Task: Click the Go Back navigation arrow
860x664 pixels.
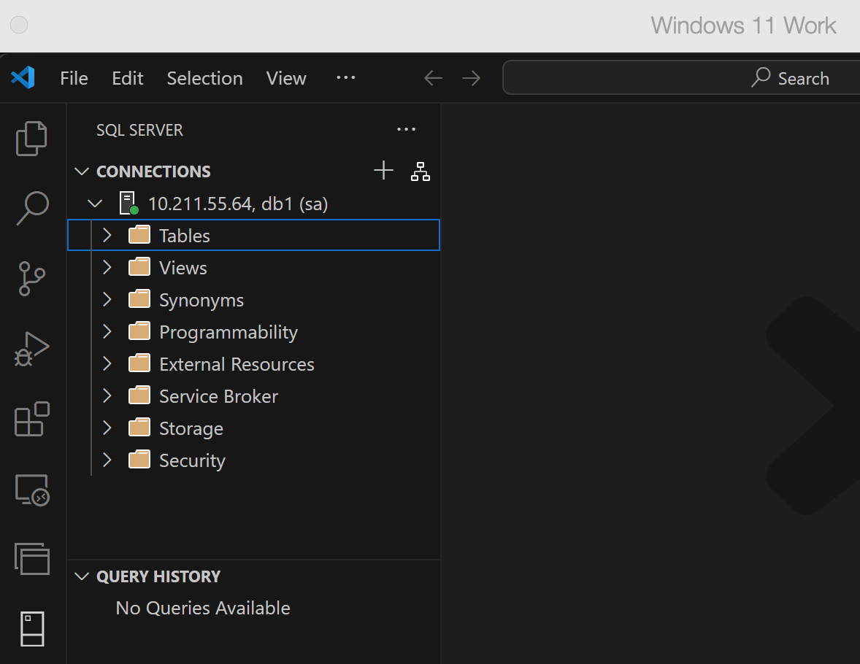Action: coord(434,78)
